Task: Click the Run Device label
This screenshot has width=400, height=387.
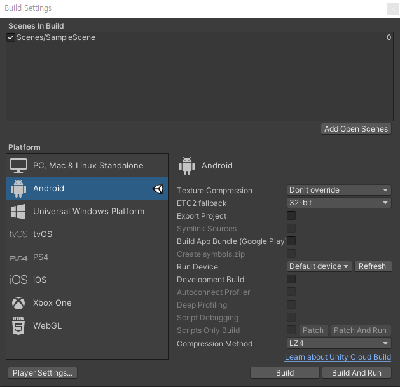Action: pos(197,267)
